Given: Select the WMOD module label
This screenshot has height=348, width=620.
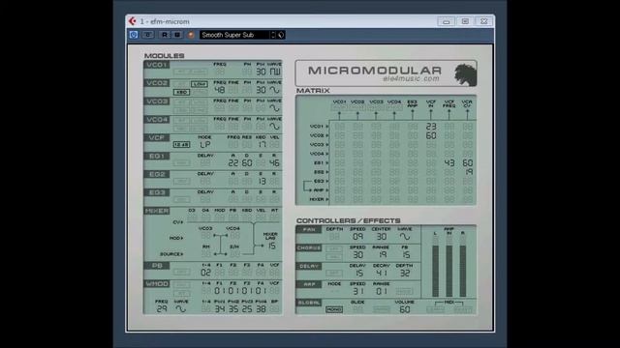Looking at the screenshot, I should click(157, 284).
